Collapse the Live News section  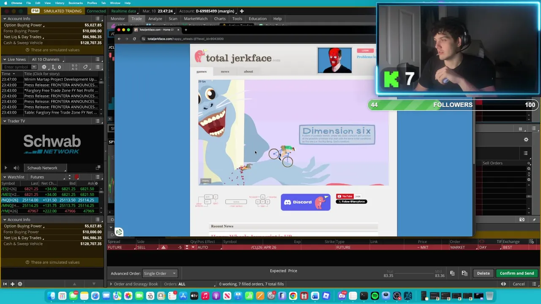4,60
